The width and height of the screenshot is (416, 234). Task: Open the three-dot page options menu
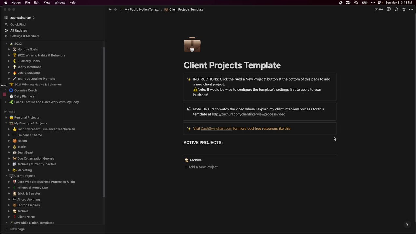click(x=411, y=9)
